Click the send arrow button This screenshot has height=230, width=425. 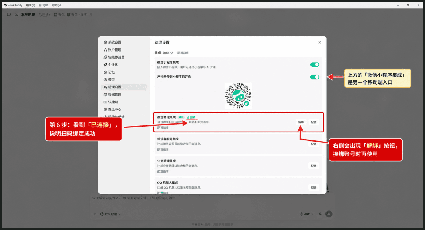click(329, 214)
